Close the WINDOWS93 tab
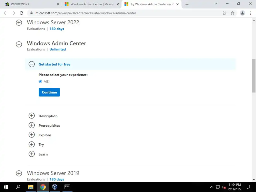 point(58,4)
